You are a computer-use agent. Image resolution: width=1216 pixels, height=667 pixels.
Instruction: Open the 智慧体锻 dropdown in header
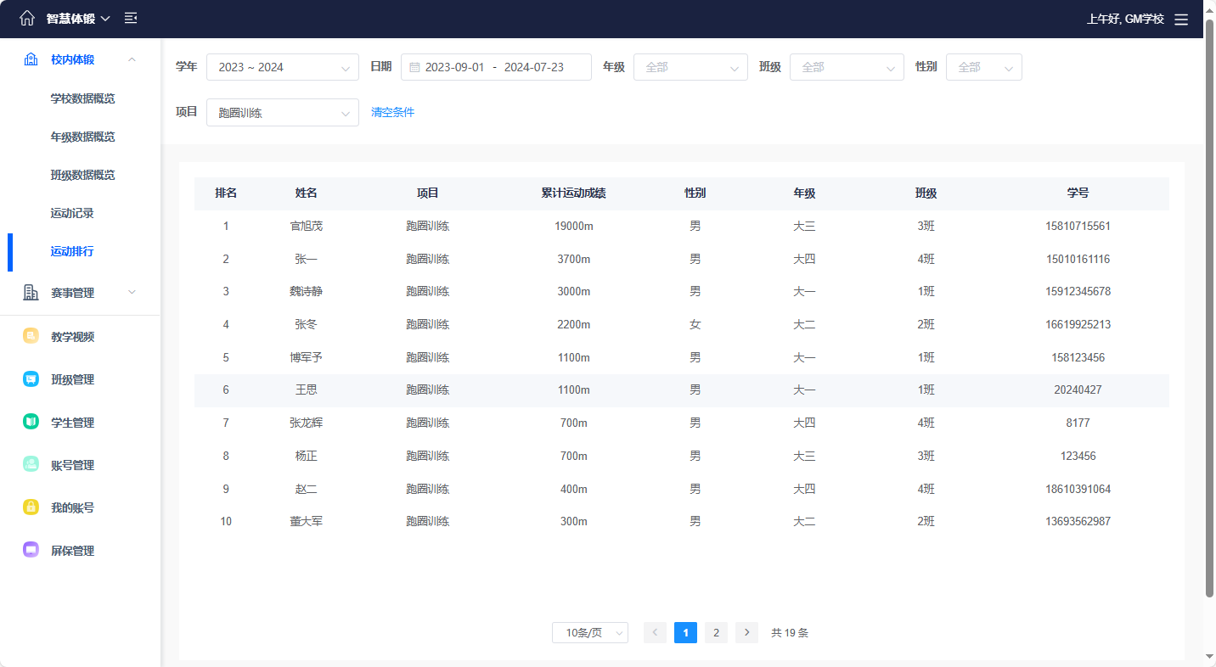tap(78, 19)
